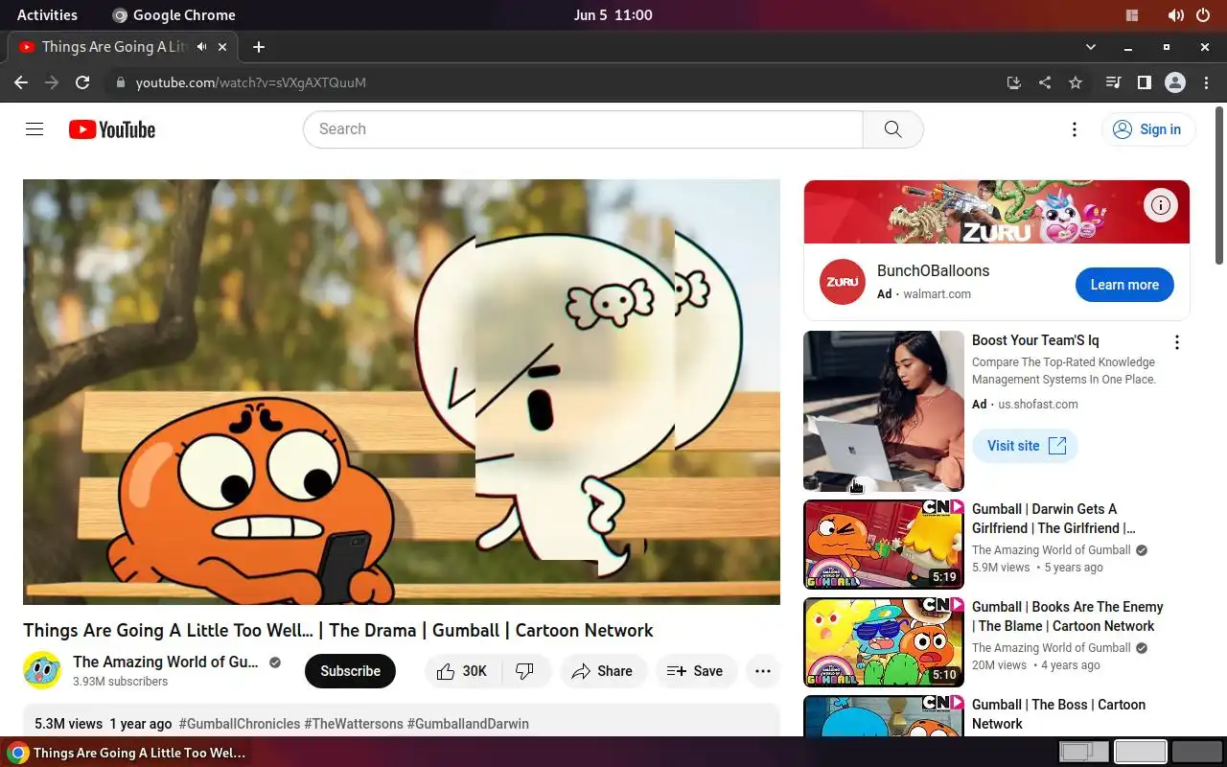1227x767 pixels.
Task: Dislike the video with thumbs down
Action: click(525, 671)
